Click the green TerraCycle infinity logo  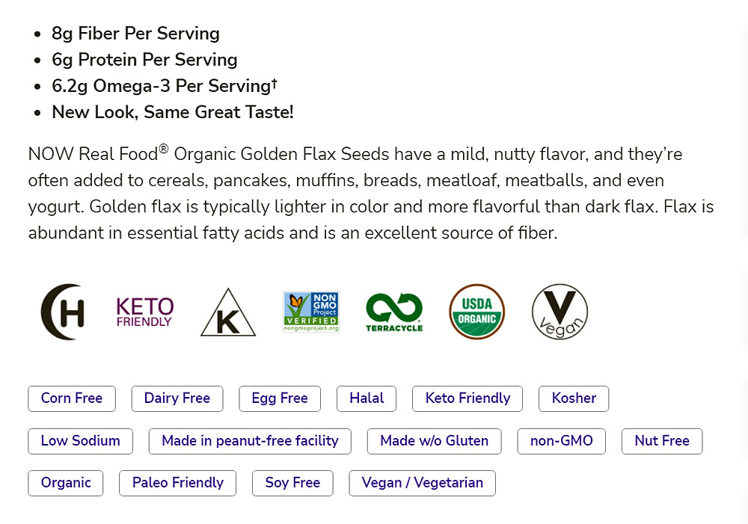(394, 312)
